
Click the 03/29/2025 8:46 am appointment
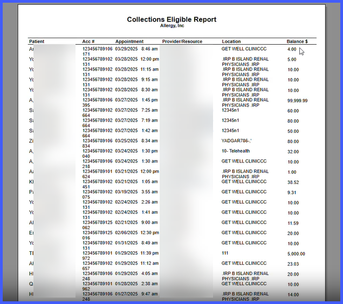pyautogui.click(x=136, y=49)
